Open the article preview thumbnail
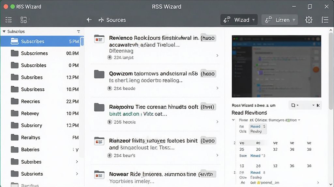 [x=276, y=66]
